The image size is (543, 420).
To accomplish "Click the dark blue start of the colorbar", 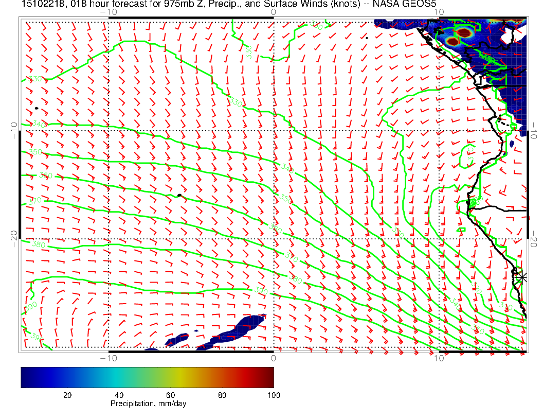I will (x=26, y=377).
